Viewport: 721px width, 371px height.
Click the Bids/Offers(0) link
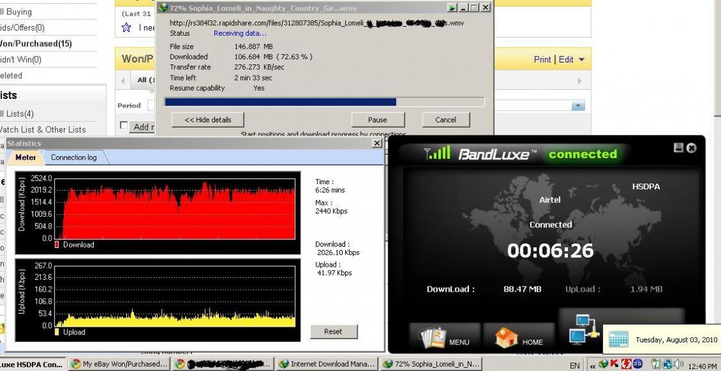(22, 27)
